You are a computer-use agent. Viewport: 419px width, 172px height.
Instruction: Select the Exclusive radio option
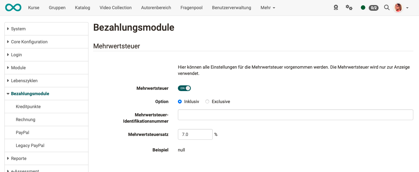click(x=207, y=101)
